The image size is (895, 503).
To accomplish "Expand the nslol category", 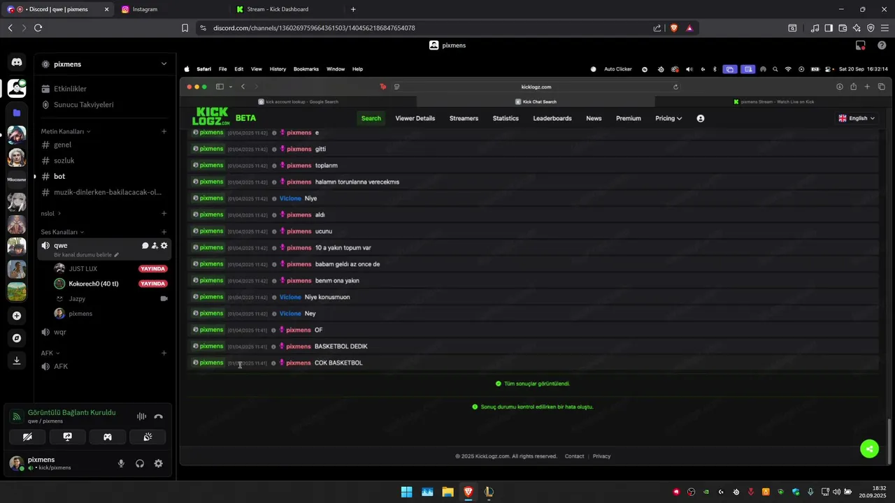I will [x=50, y=213].
